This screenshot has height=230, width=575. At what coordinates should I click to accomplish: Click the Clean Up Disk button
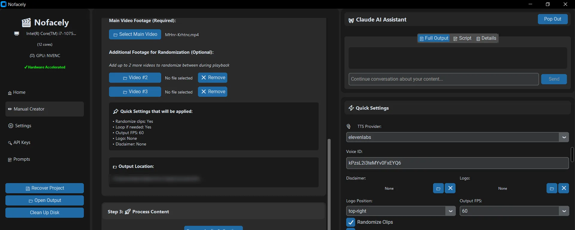[45, 213]
